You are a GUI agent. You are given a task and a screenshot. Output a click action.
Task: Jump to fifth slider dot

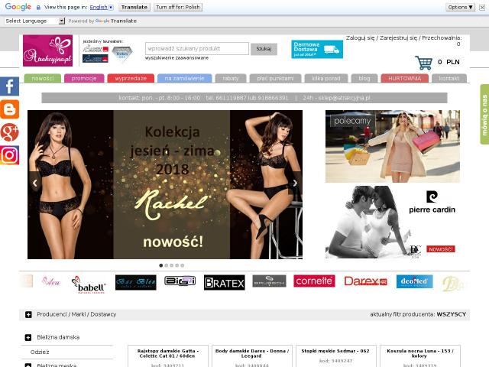[182, 265]
